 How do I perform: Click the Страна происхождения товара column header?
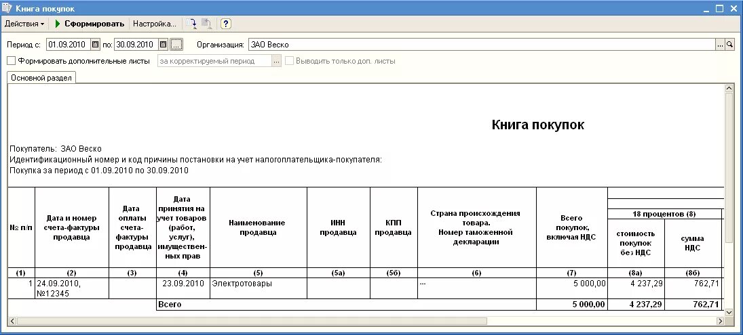(477, 228)
